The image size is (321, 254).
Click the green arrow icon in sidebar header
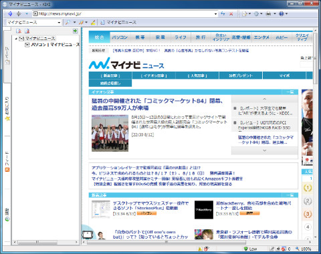coord(75,31)
